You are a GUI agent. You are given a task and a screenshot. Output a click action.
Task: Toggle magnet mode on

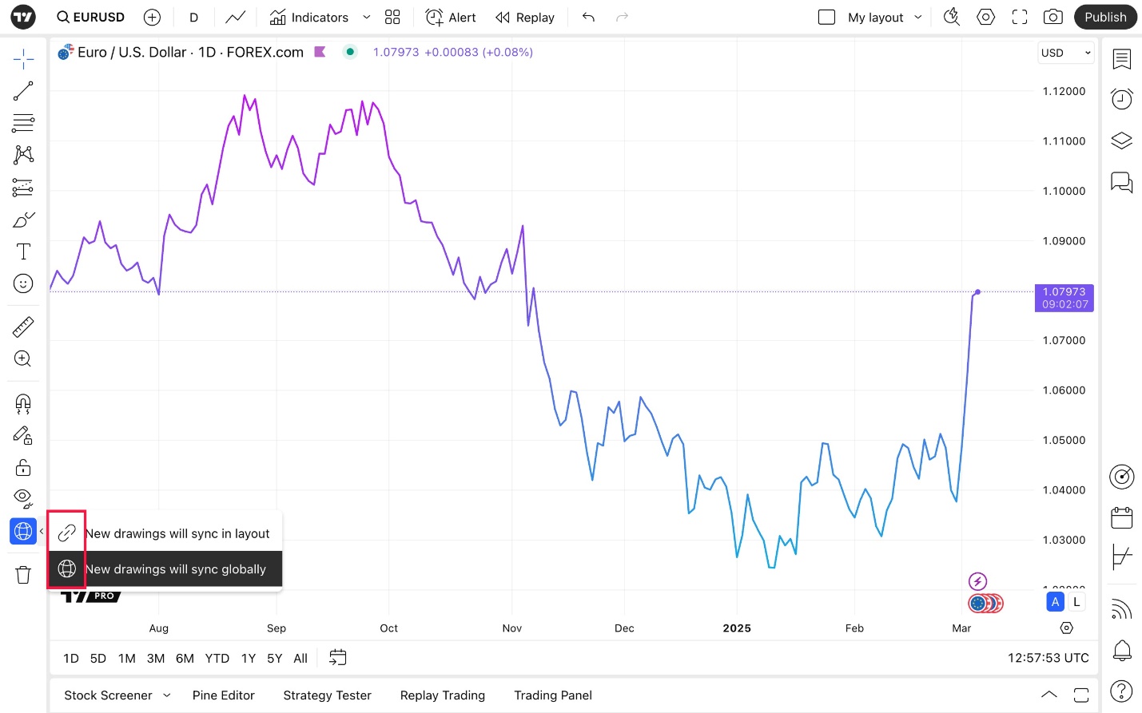pyautogui.click(x=23, y=403)
